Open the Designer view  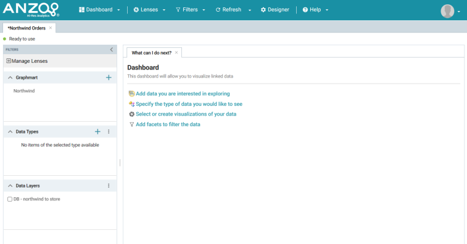coord(275,10)
